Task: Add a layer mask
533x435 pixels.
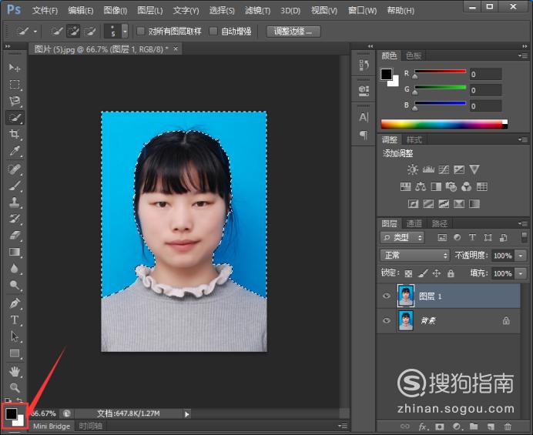Action: [440, 427]
